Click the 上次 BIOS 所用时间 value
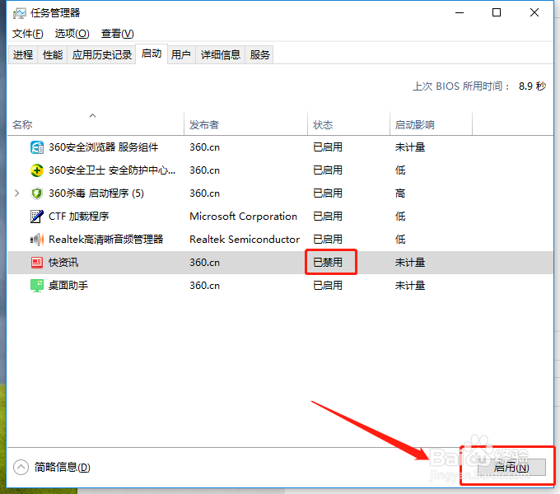The width and height of the screenshot is (560, 494). coord(532,86)
